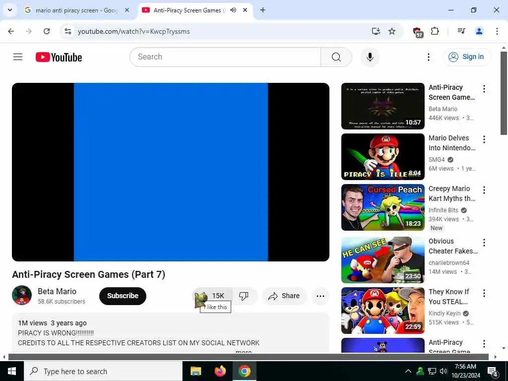Image resolution: width=508 pixels, height=381 pixels.
Task: Switch to the mario anti piracy screen Google tab
Action: [x=75, y=10]
